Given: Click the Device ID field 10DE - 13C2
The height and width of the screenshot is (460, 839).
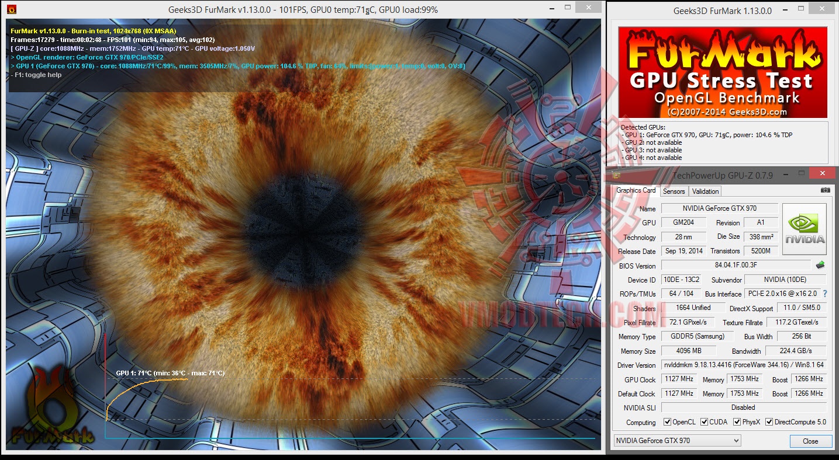Looking at the screenshot, I should (x=681, y=280).
